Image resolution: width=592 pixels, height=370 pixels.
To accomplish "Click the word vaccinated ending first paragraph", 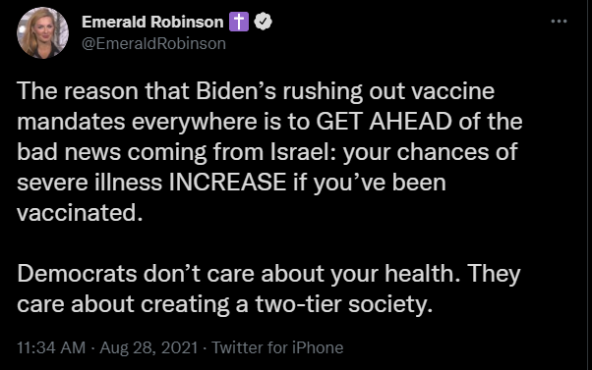I will pyautogui.click(x=80, y=213).
